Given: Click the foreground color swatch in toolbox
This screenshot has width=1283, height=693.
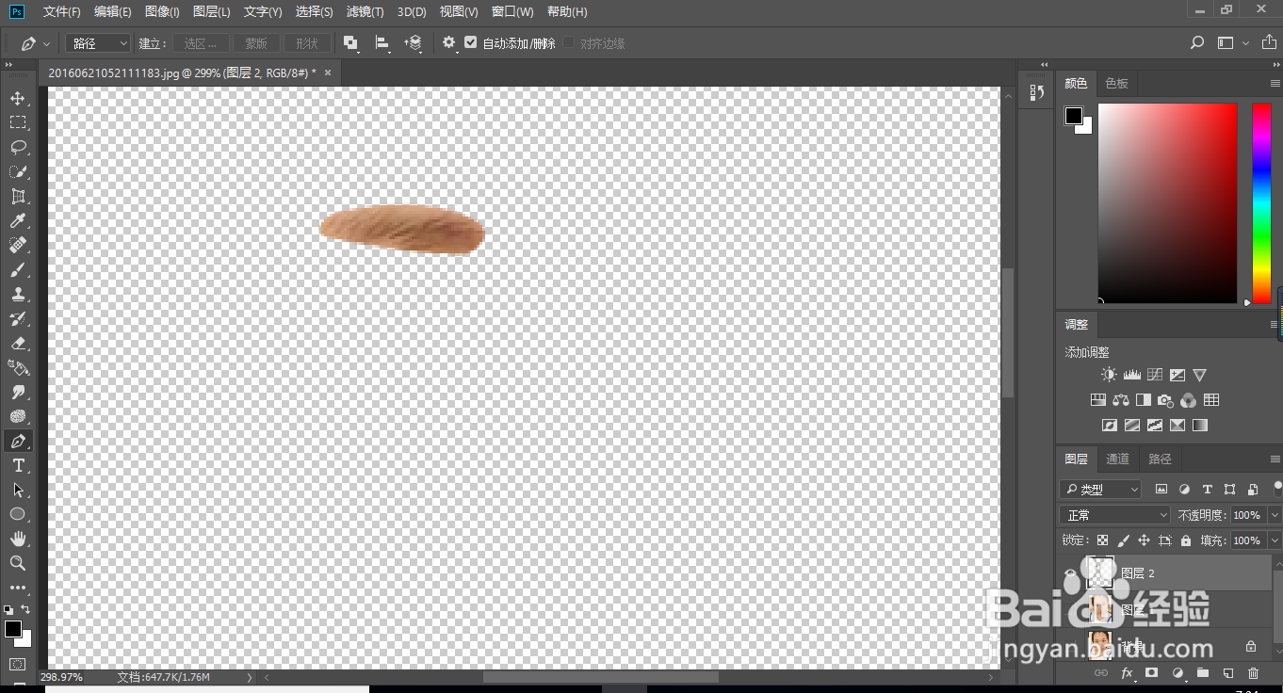Looking at the screenshot, I should pyautogui.click(x=13, y=629).
